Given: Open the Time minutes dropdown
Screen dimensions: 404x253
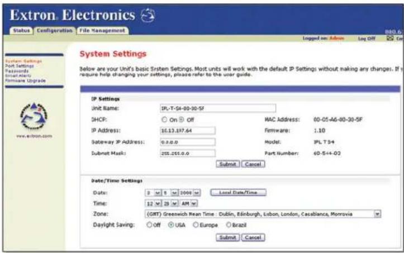Looking at the screenshot, I should point(170,203).
